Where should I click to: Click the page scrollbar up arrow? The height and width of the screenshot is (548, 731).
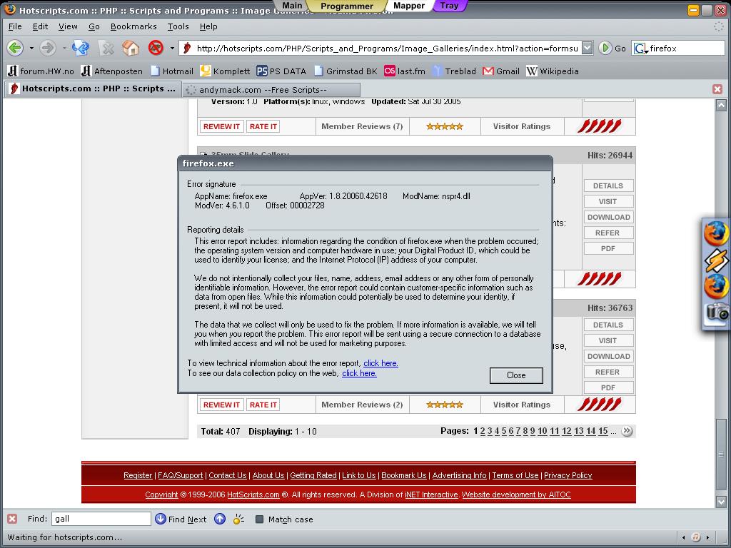click(721, 106)
